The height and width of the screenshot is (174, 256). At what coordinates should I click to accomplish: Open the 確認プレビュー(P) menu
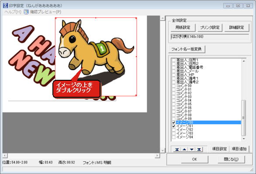[x=45, y=12]
